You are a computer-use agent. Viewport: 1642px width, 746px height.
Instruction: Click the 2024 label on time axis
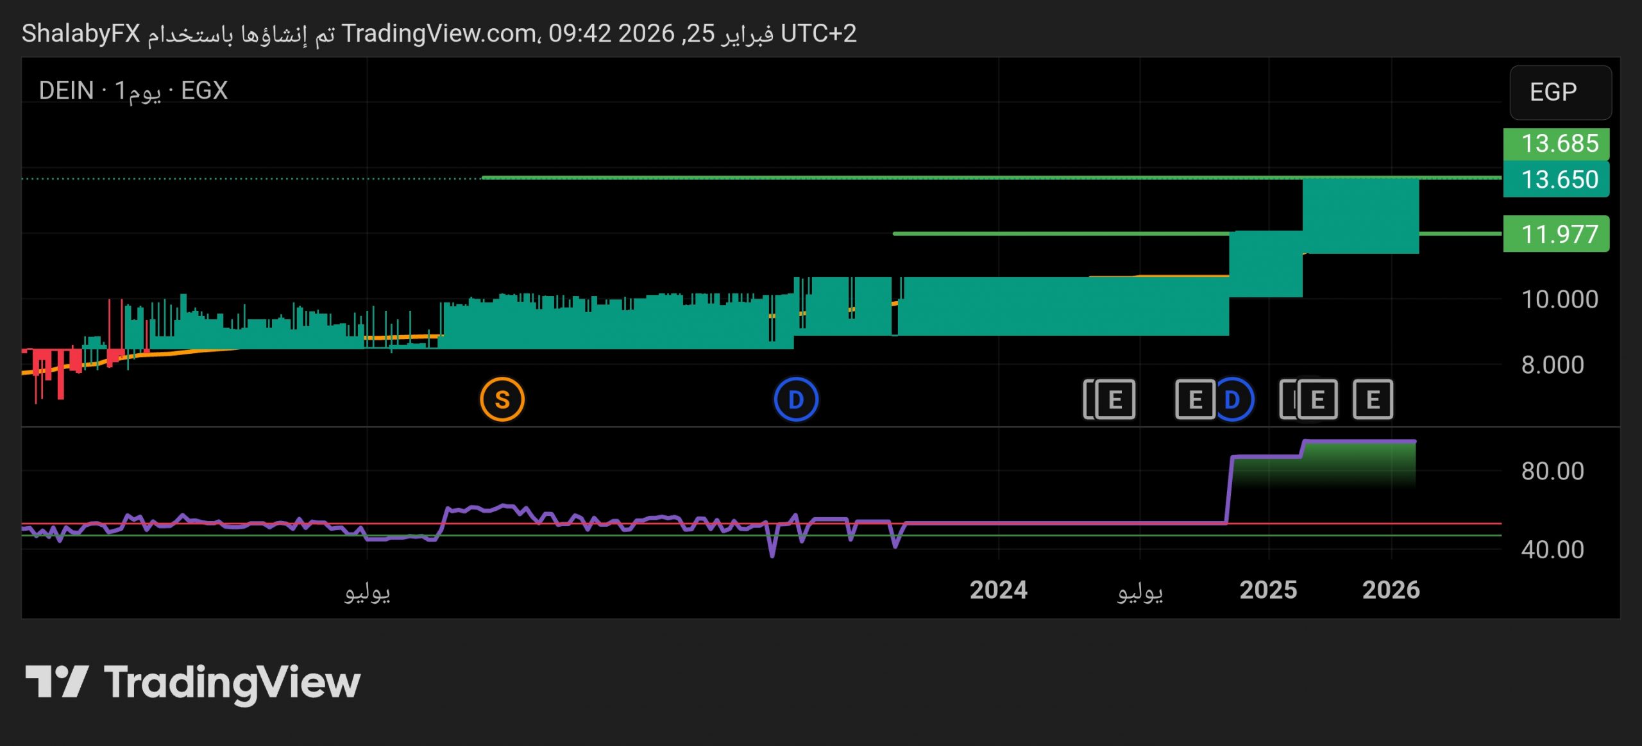pyautogui.click(x=998, y=590)
